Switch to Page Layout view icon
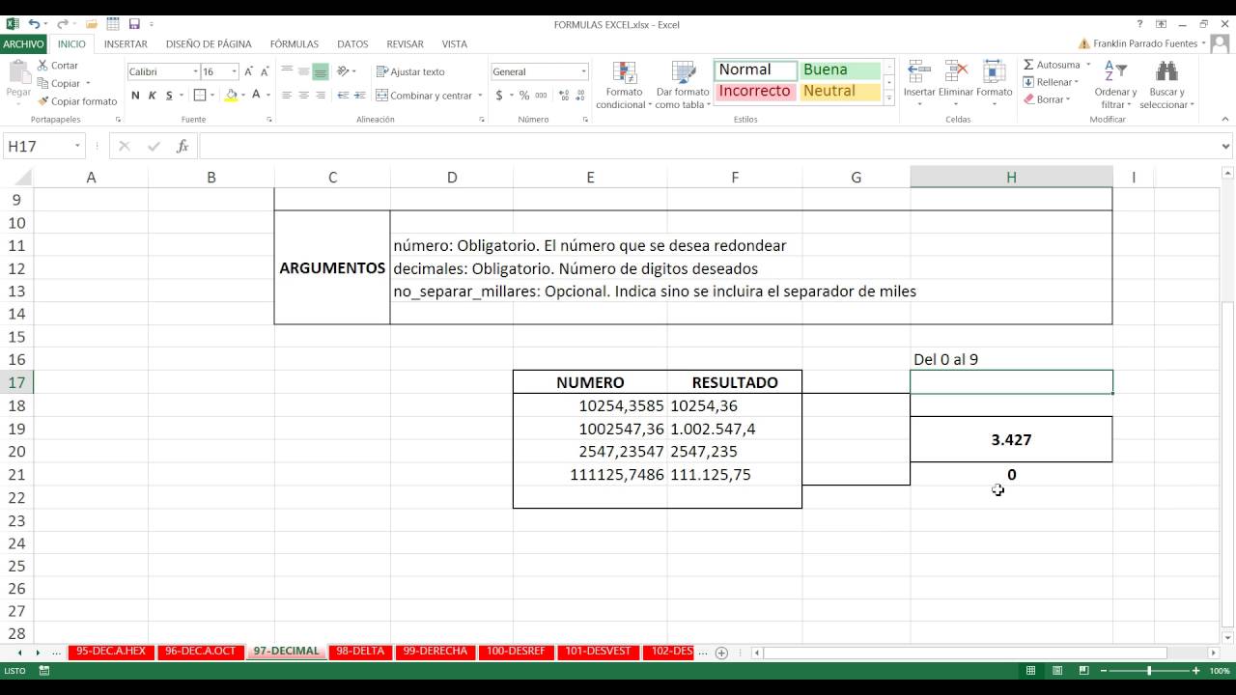The height and width of the screenshot is (695, 1236). (x=1057, y=671)
